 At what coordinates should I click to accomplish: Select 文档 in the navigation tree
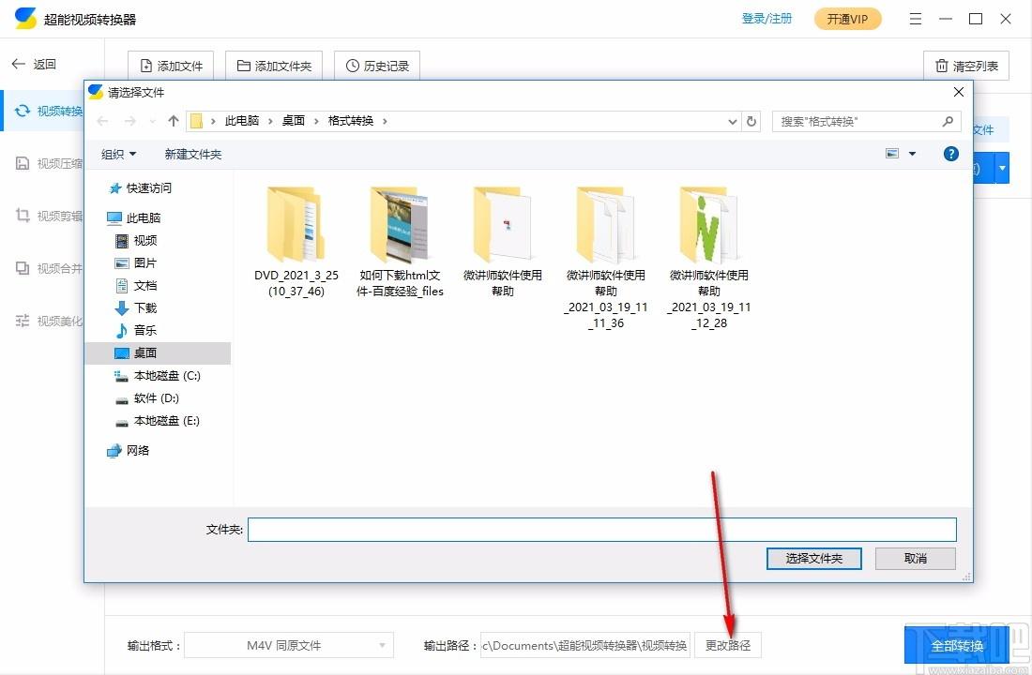[137, 285]
